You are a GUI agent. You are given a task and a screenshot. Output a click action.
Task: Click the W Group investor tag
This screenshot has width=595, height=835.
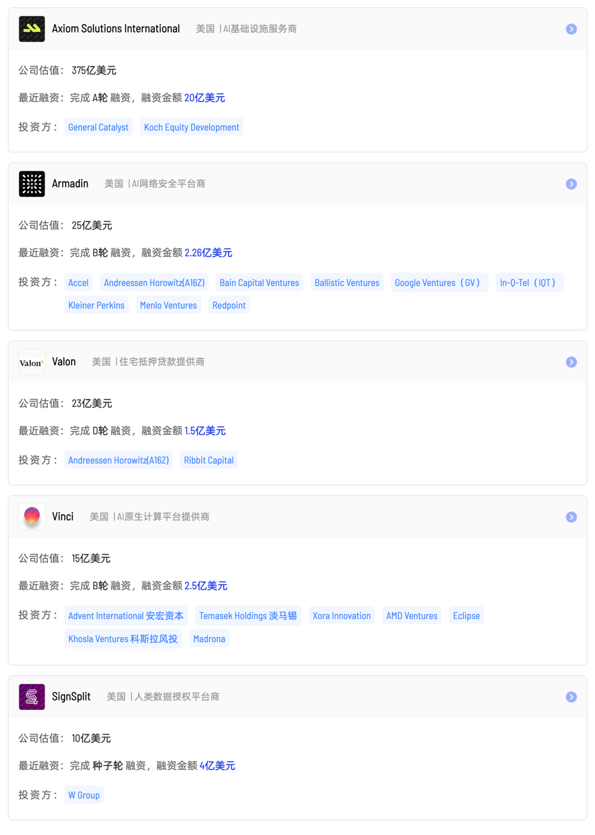[84, 795]
